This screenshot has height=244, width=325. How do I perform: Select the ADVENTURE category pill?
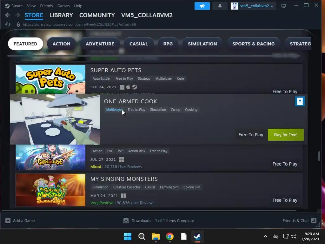click(x=100, y=44)
